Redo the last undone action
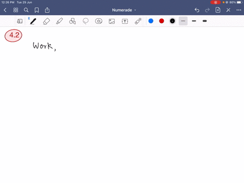The image size is (244, 183). [x=207, y=10]
